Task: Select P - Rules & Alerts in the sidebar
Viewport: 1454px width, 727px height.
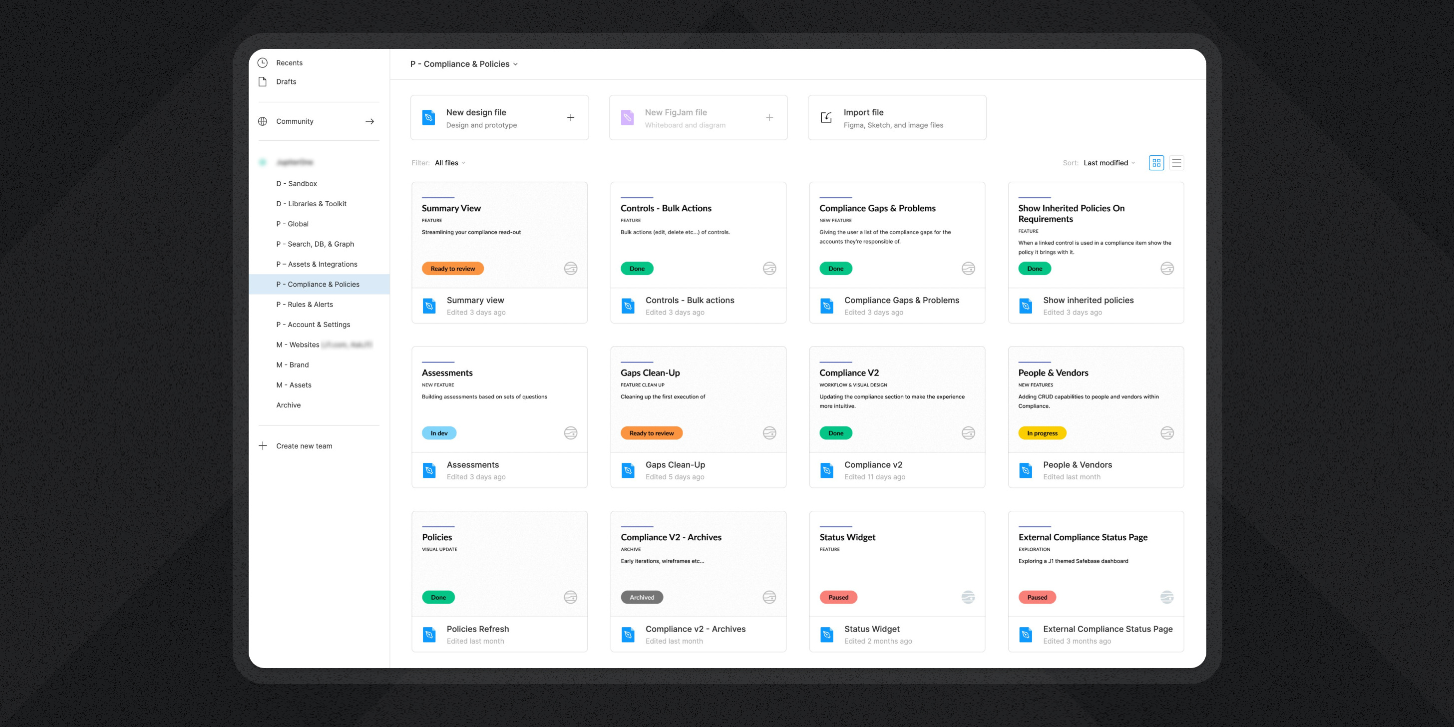Action: click(305, 304)
